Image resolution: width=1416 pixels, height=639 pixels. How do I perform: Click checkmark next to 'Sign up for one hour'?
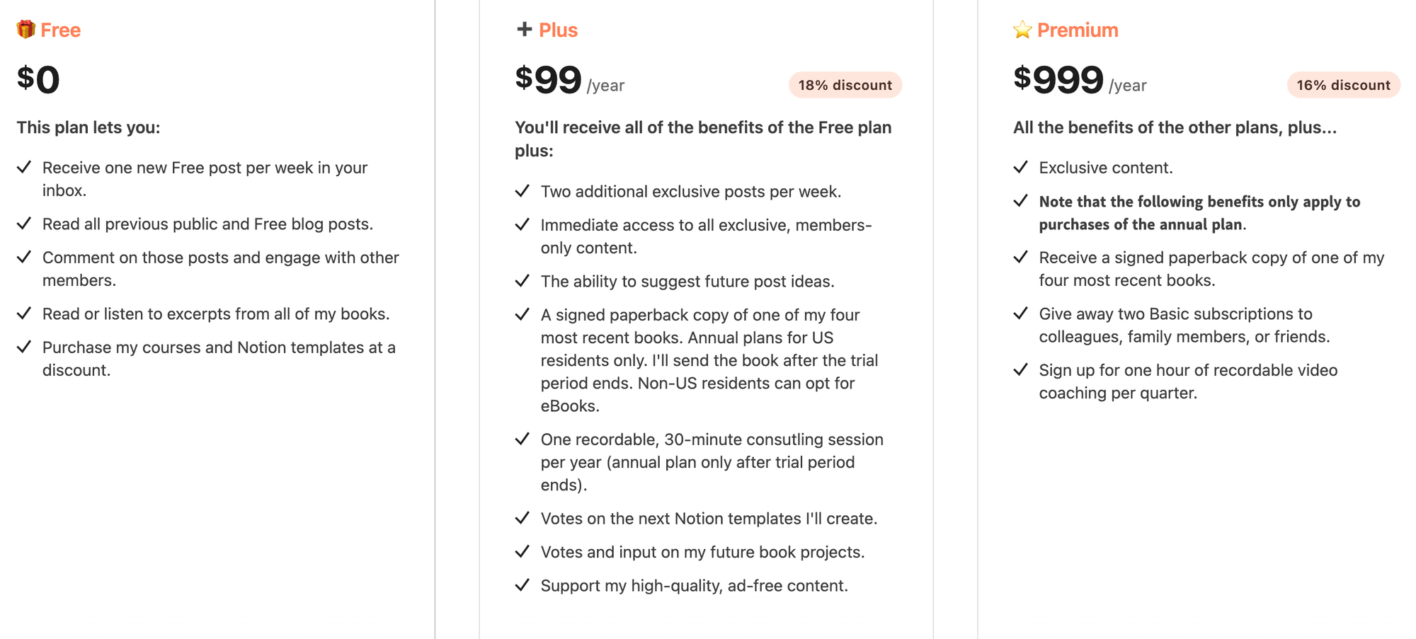[x=1020, y=369]
